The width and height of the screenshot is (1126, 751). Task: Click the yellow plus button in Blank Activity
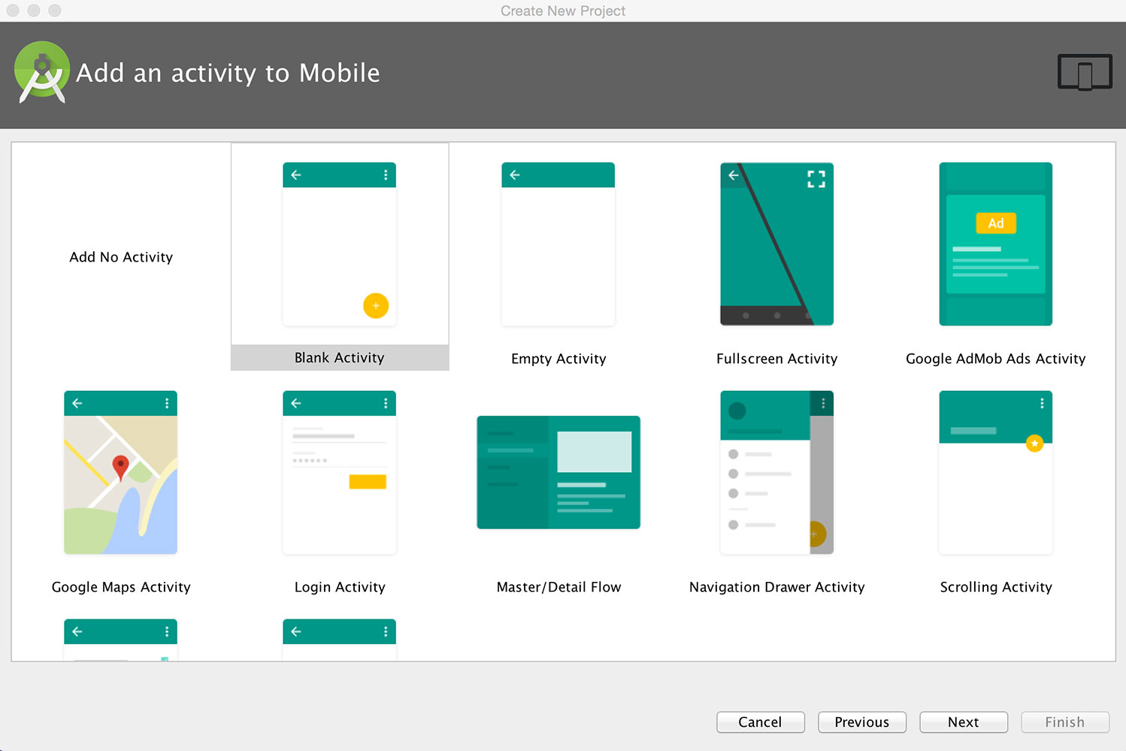tap(376, 306)
